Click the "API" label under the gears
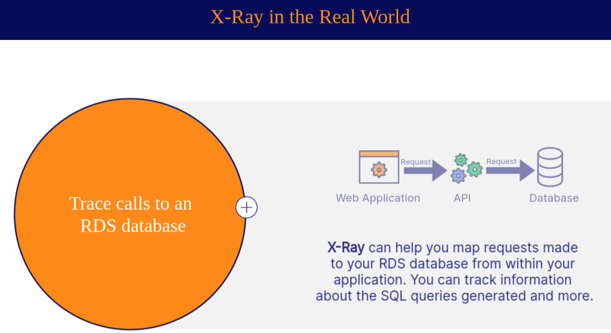The width and height of the screenshot is (611, 333). [x=462, y=198]
